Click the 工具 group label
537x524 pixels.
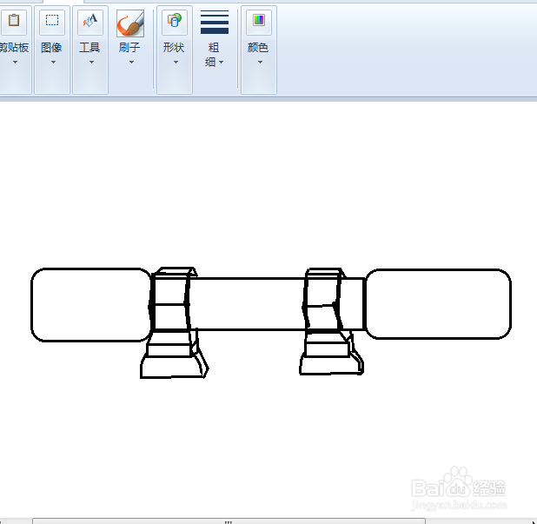[89, 48]
